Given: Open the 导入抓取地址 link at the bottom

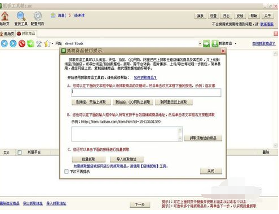Looking at the screenshot, I should (x=56, y=203).
